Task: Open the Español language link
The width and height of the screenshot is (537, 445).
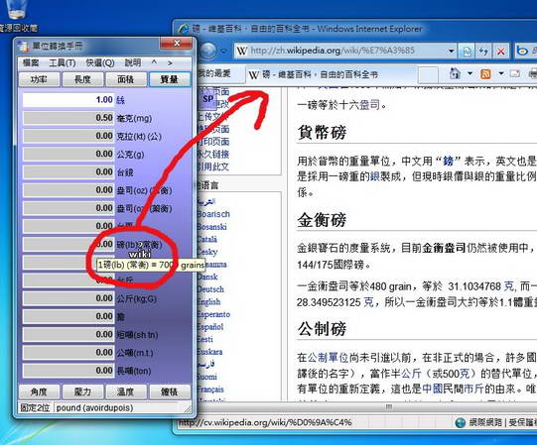Action: (210, 327)
